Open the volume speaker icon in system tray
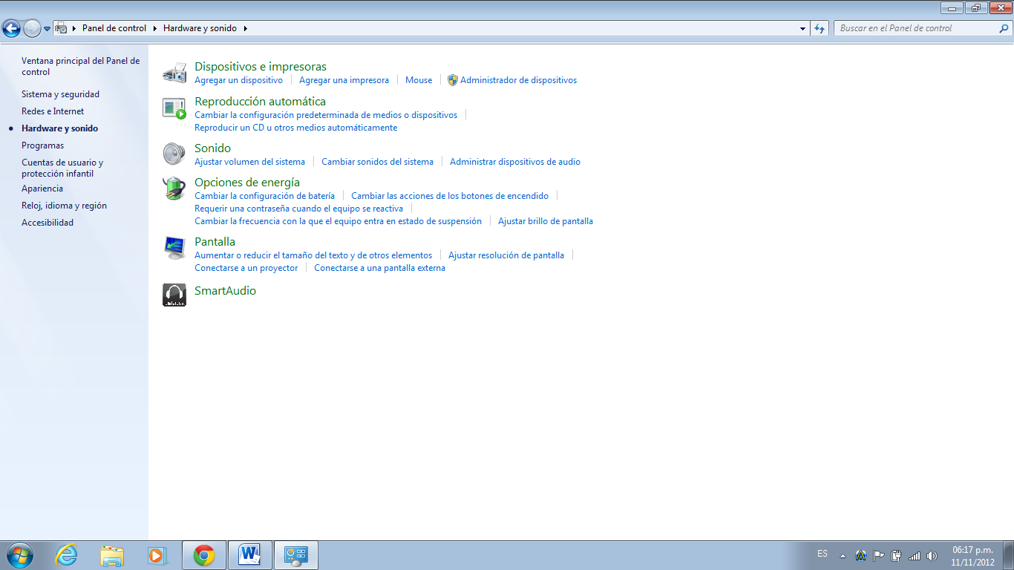Image resolution: width=1014 pixels, height=570 pixels. coord(932,554)
